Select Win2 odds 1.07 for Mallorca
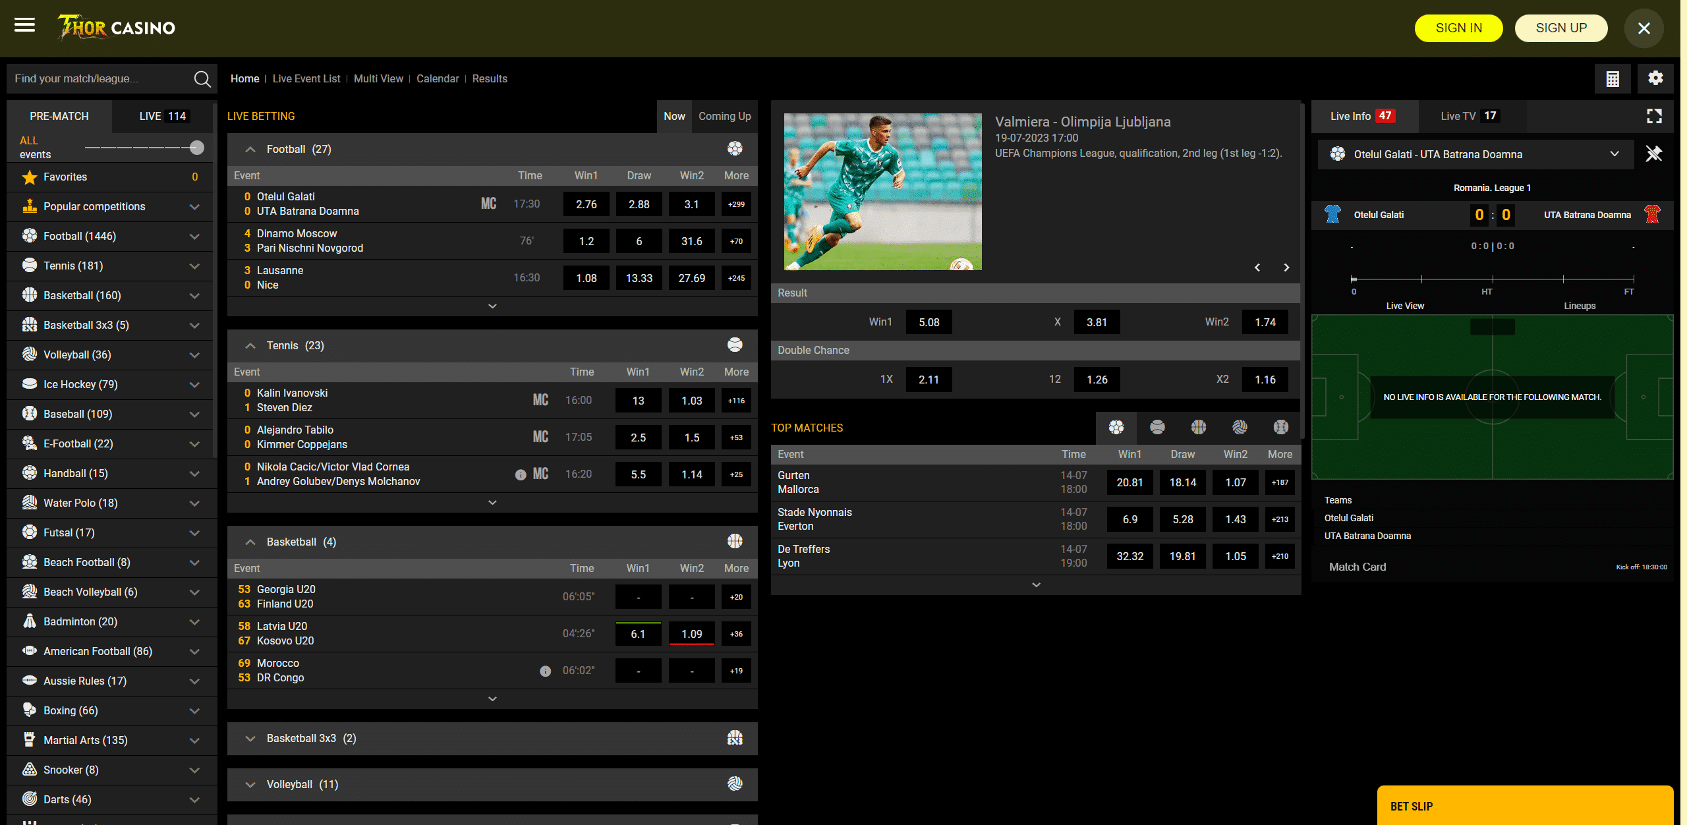1687x825 pixels. [x=1236, y=483]
